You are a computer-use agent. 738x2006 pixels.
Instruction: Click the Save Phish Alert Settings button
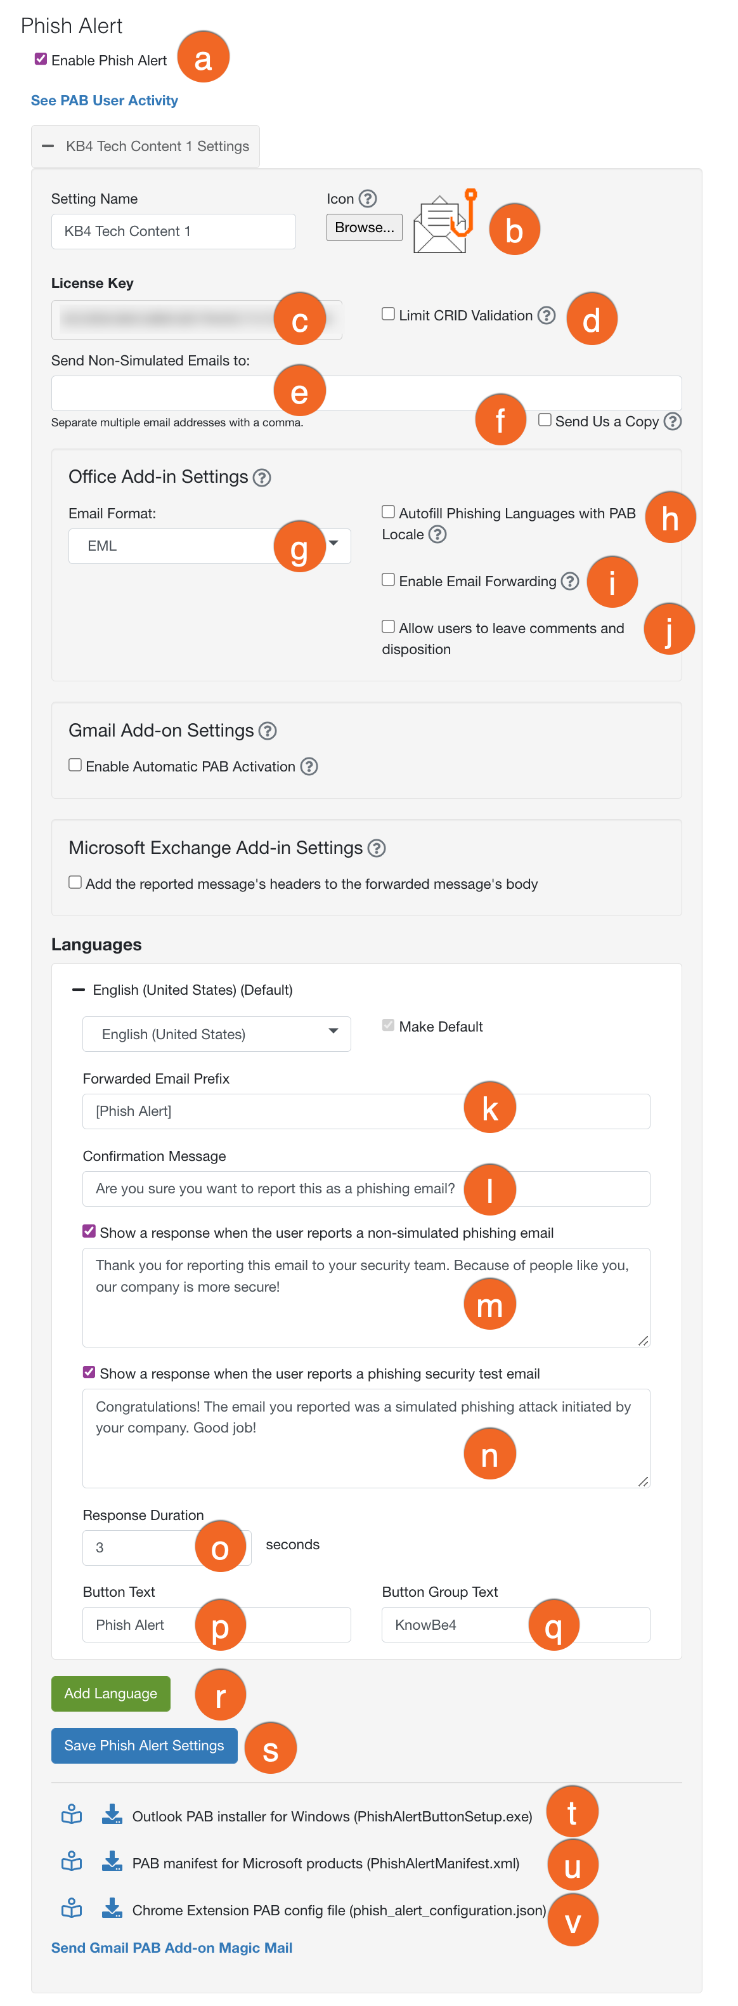point(144,1746)
